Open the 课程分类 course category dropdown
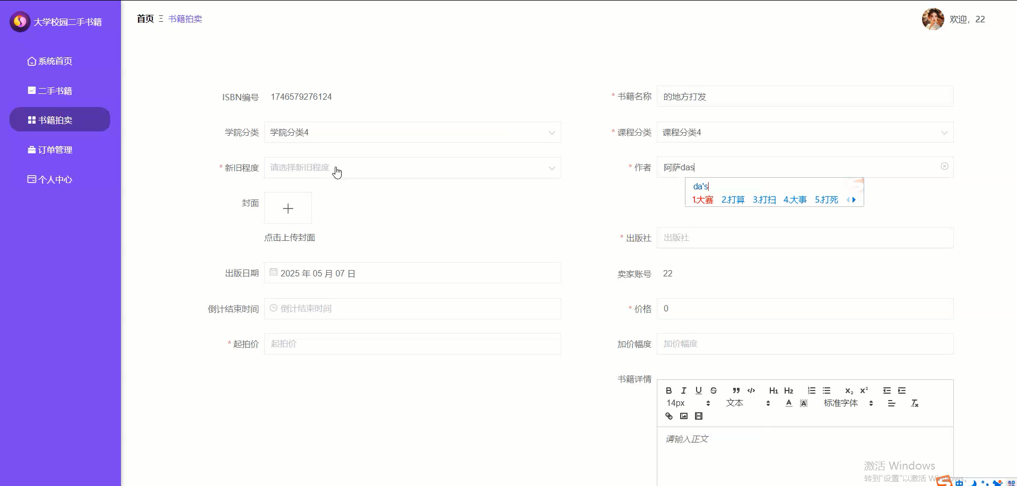Screen dimensions: 1017x486 804,132
